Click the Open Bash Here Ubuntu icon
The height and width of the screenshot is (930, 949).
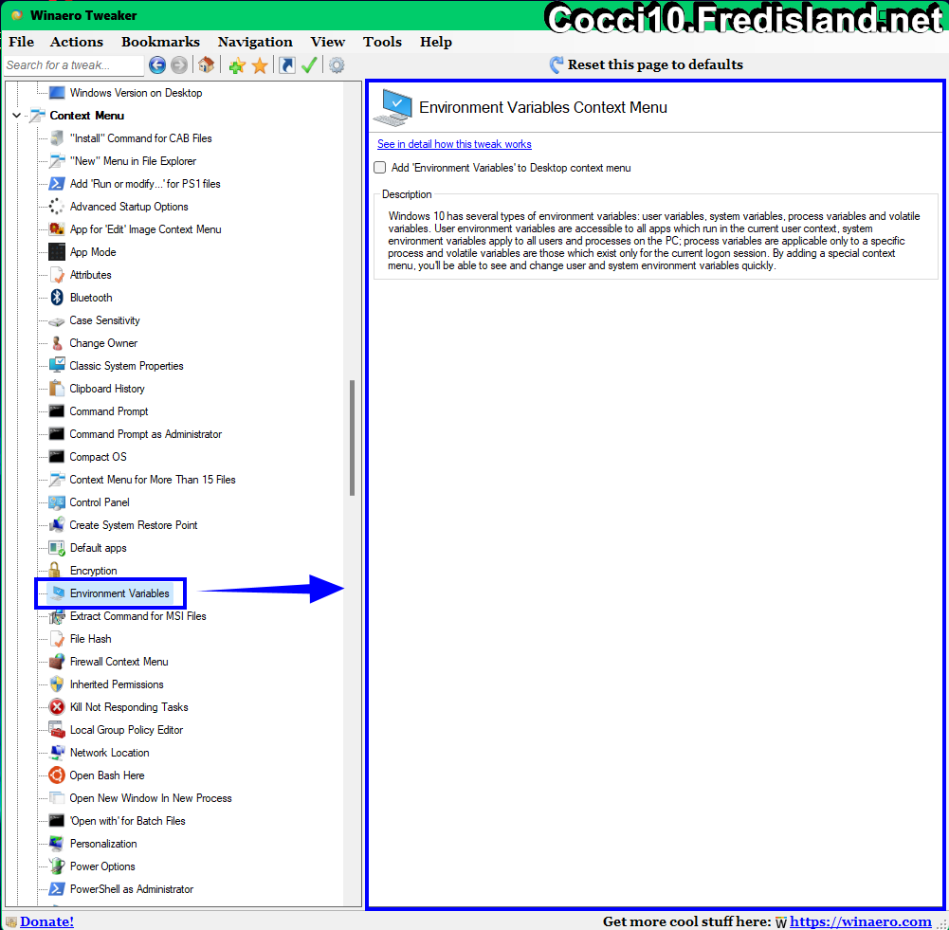[57, 775]
